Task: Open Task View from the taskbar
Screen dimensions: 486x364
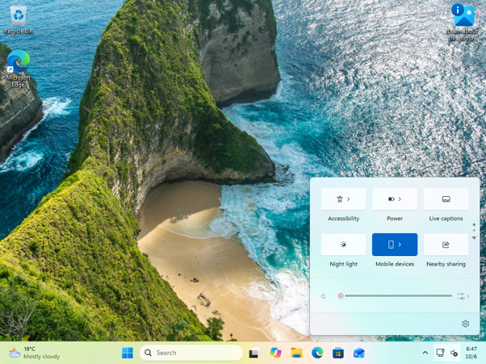Action: 254,353
